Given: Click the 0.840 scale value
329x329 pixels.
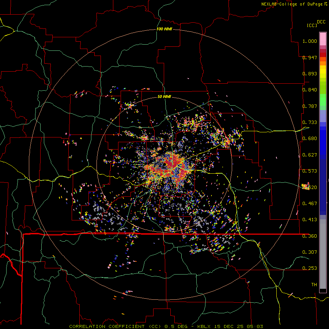Looking at the screenshot, I should [x=310, y=90].
